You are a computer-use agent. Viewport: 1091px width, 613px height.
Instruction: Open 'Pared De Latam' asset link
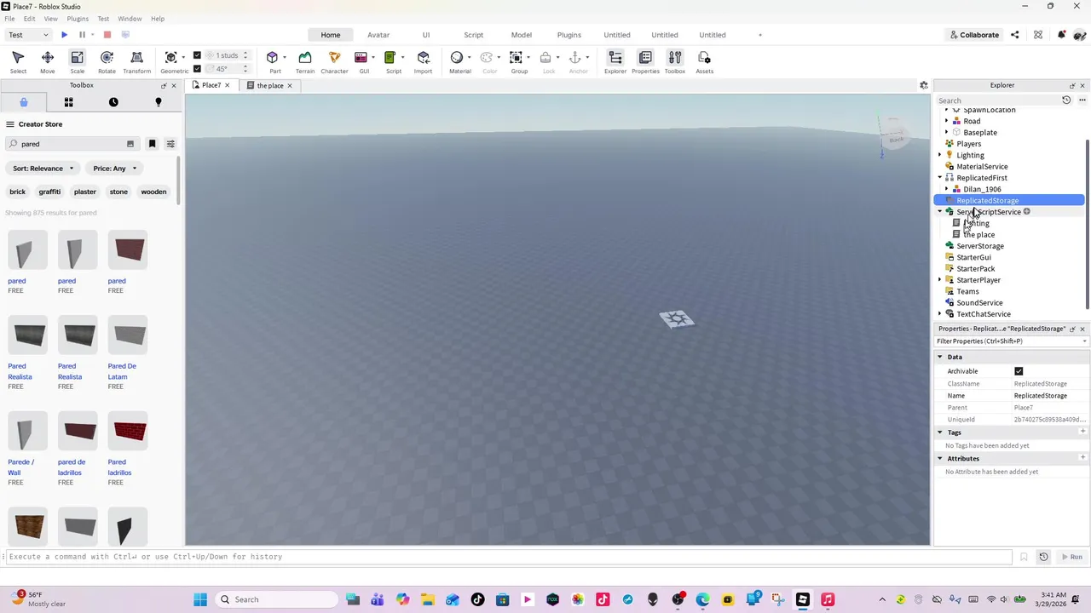point(122,371)
